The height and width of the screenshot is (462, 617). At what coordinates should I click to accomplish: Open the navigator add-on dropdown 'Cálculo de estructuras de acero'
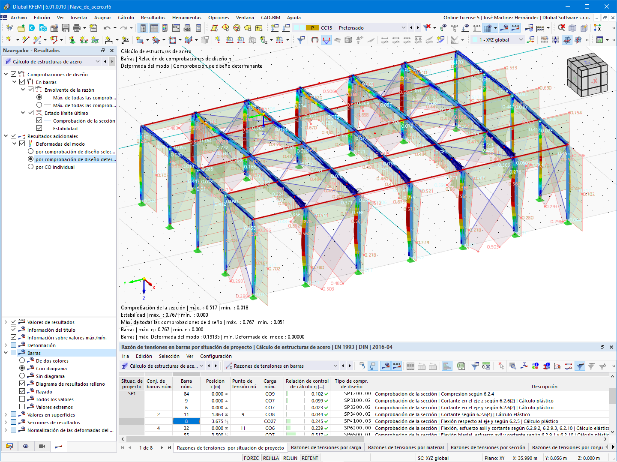coord(52,62)
